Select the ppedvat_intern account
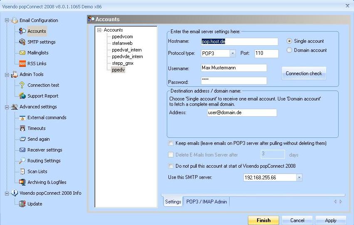The image size is (354, 225). click(126, 50)
